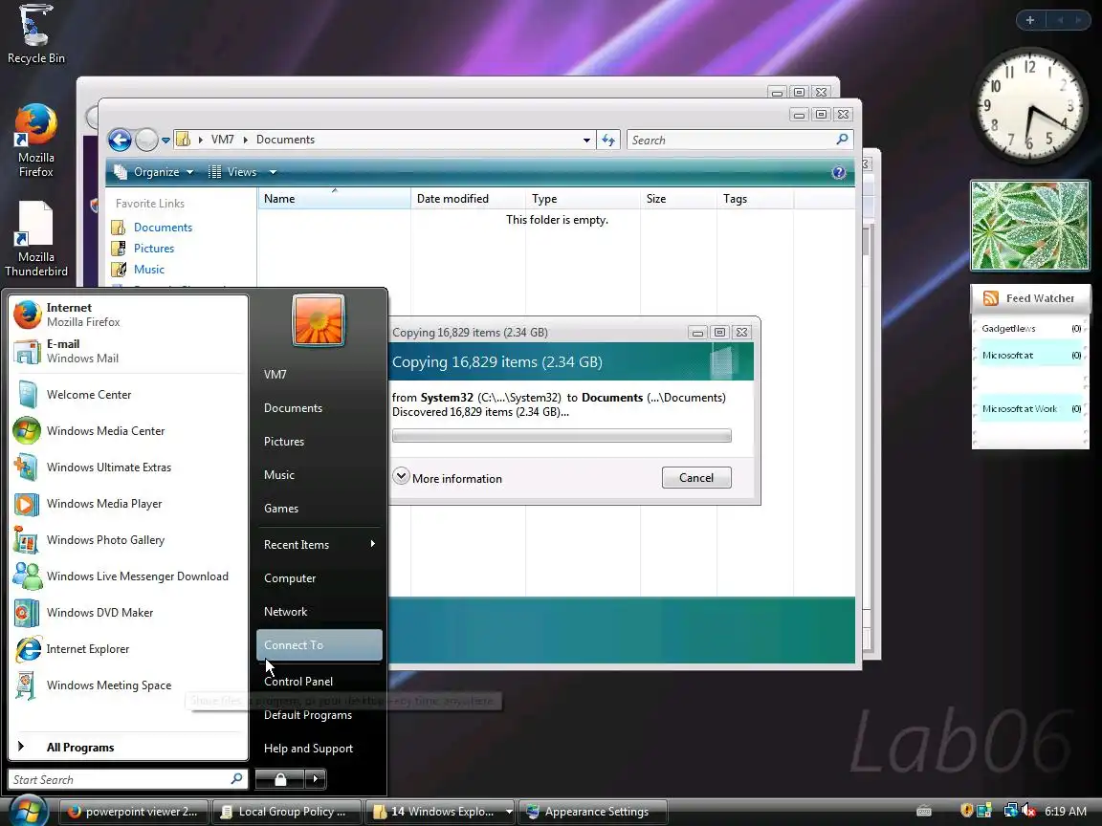This screenshot has width=1102, height=826.
Task: Open Pictures favorite link in Explorer
Action: click(x=153, y=249)
